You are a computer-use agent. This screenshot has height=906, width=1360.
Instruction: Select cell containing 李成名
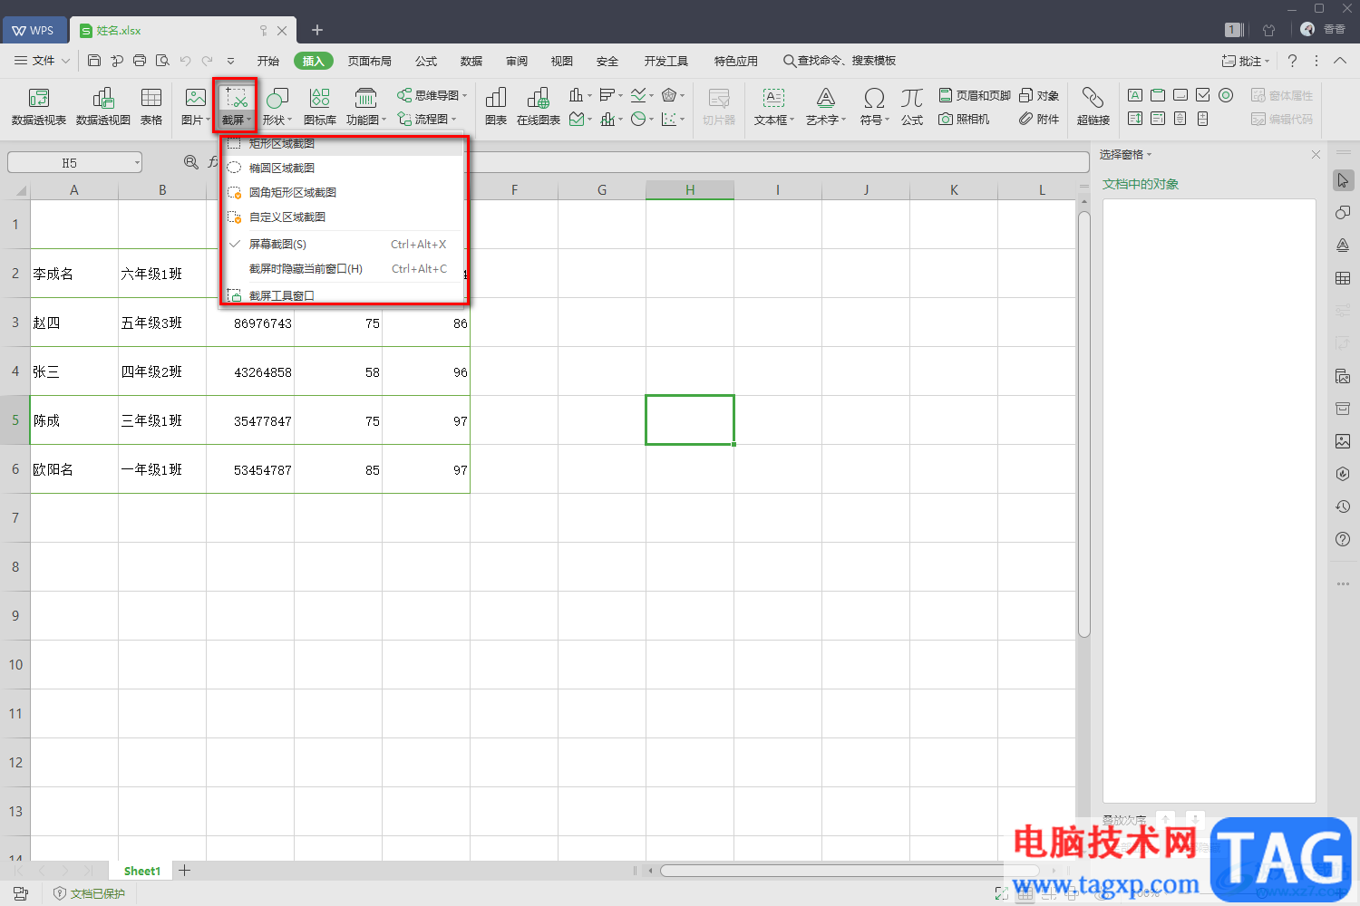[x=74, y=274]
